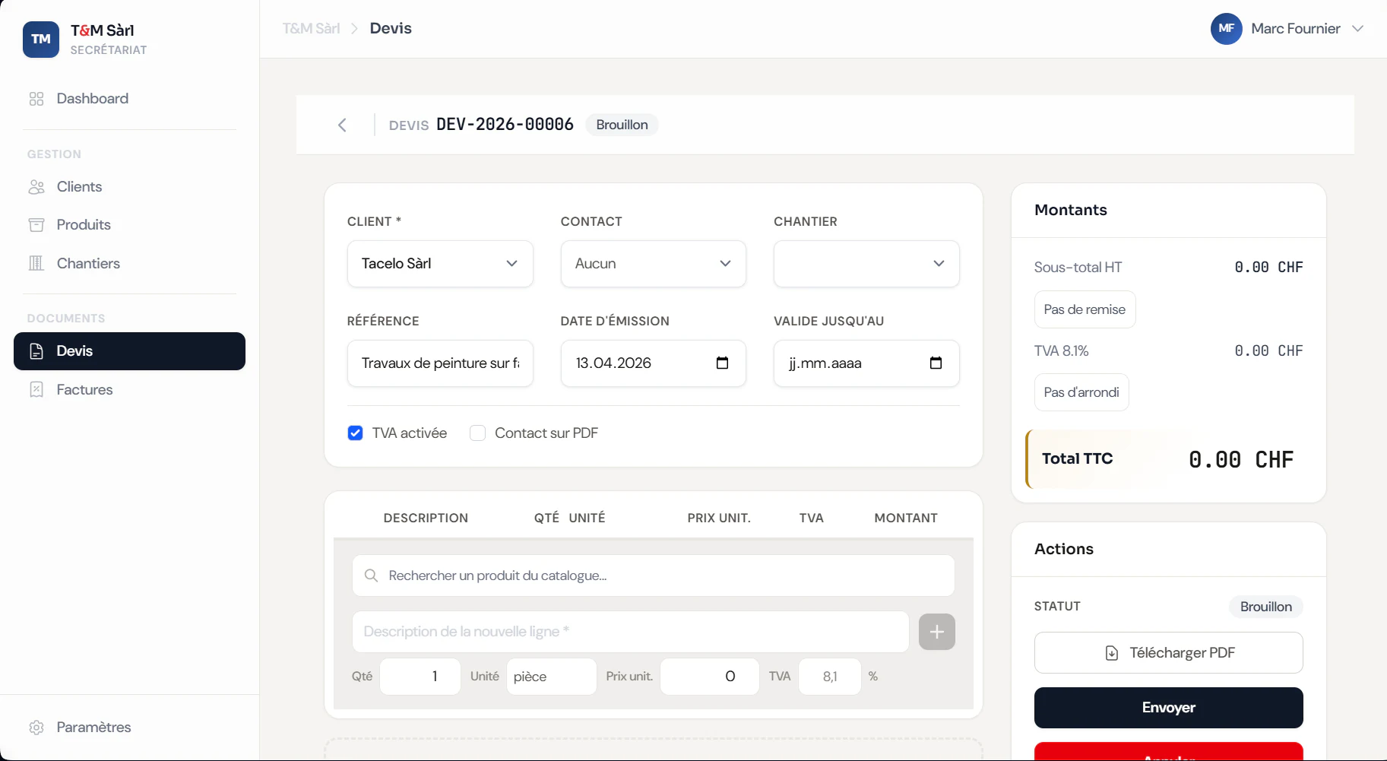Add new line with the plus button
Screen dimensions: 1387x761
point(937,632)
